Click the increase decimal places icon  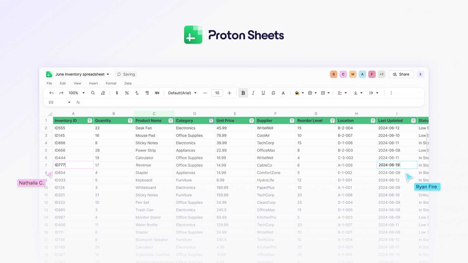tap(147, 93)
